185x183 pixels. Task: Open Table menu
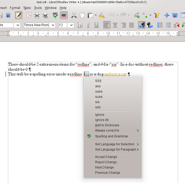tap(27, 8)
